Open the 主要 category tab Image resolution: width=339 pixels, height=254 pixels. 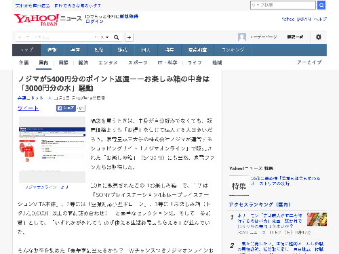(x=24, y=63)
